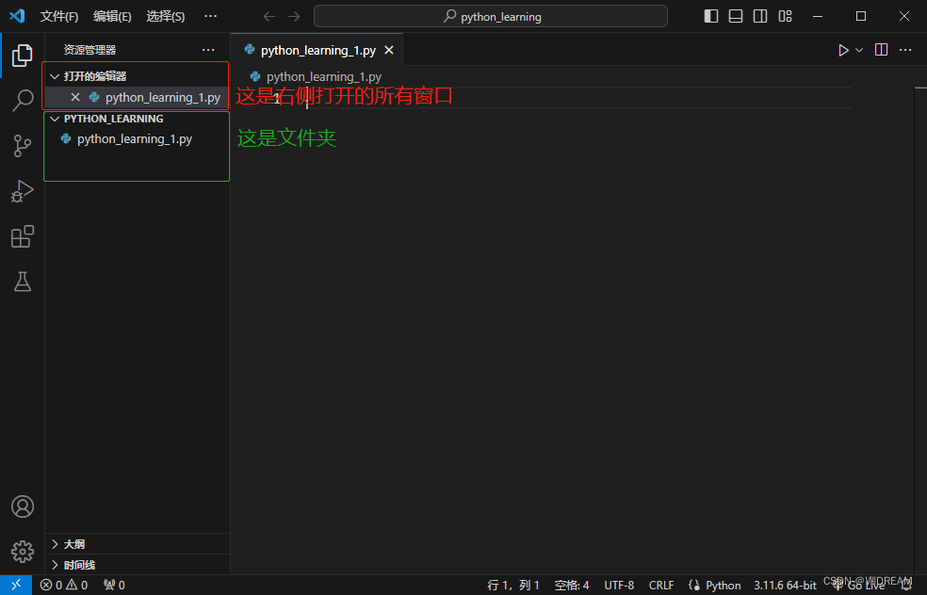
Task: Go forward with the right arrow
Action: (294, 17)
